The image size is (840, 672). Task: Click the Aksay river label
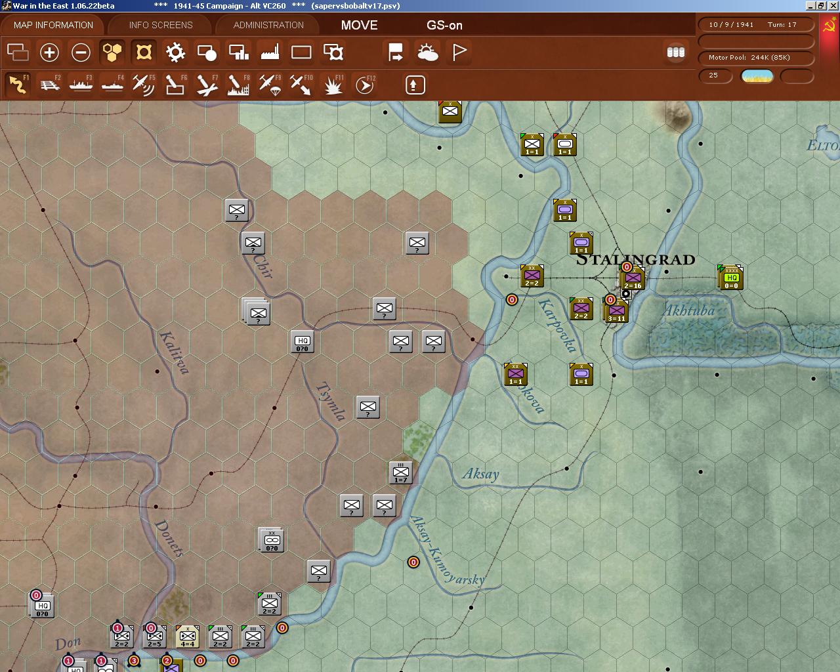click(x=480, y=474)
